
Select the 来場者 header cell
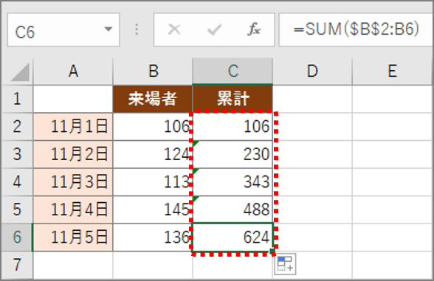pyautogui.click(x=153, y=99)
